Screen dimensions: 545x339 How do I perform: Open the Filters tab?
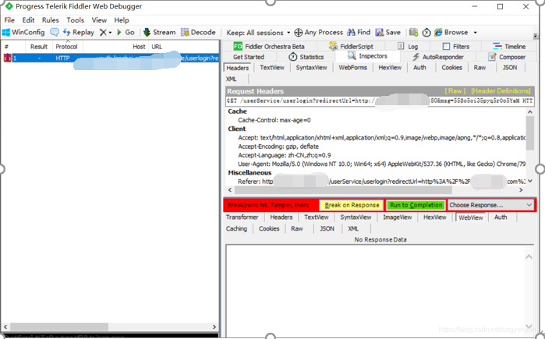coord(455,46)
